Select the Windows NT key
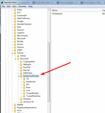This screenshot has width=105, height=113. (29, 102)
